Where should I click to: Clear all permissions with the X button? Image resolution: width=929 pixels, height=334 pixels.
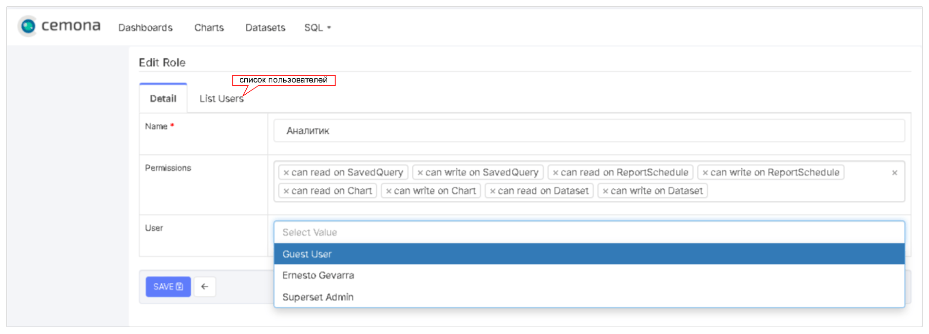(x=894, y=173)
